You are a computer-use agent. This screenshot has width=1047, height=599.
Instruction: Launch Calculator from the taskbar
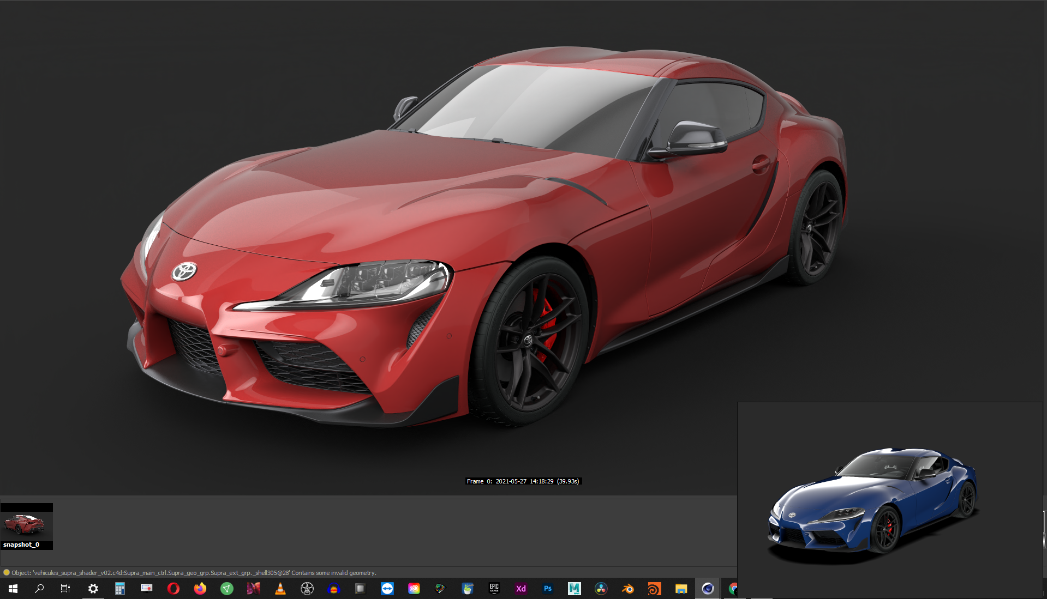120,589
